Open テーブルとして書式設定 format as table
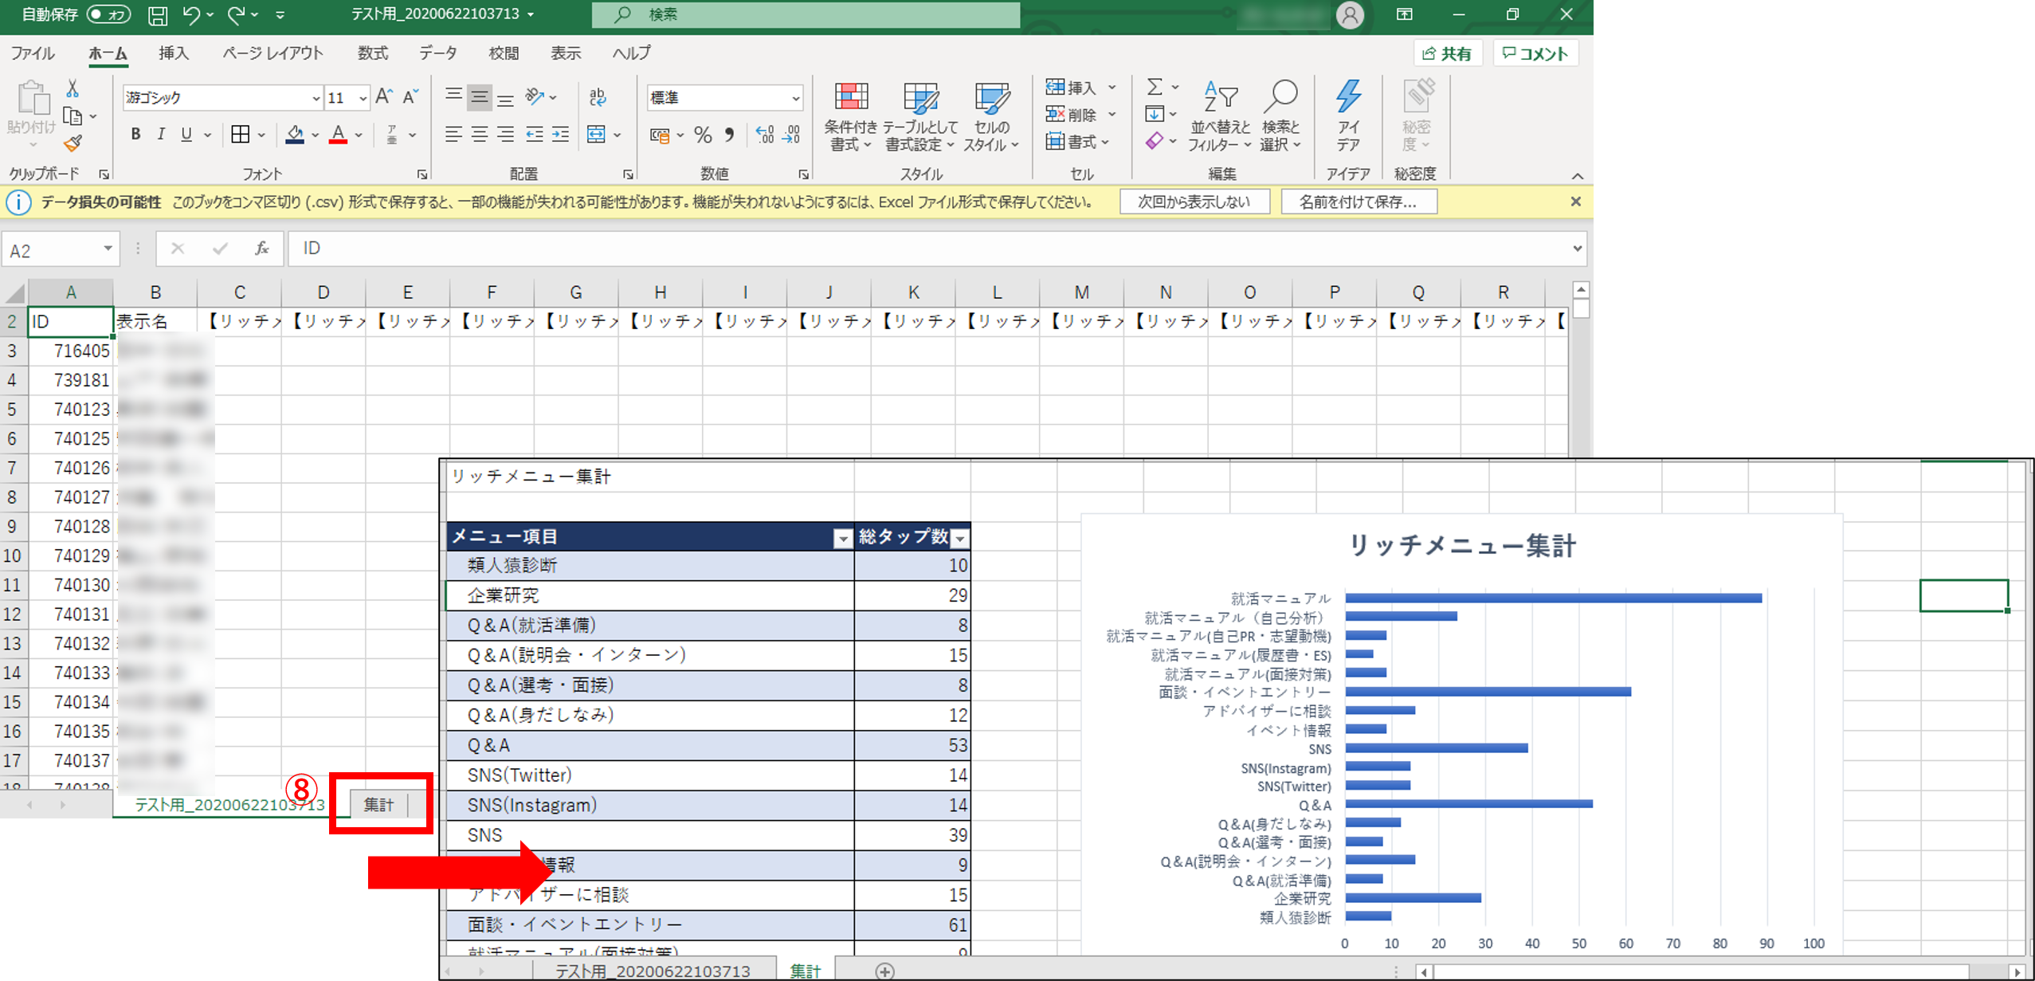The width and height of the screenshot is (2035, 981). tap(920, 116)
